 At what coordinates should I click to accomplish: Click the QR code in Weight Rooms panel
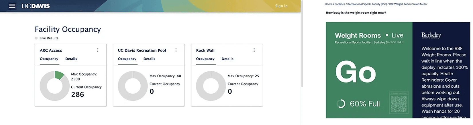pos(399,104)
